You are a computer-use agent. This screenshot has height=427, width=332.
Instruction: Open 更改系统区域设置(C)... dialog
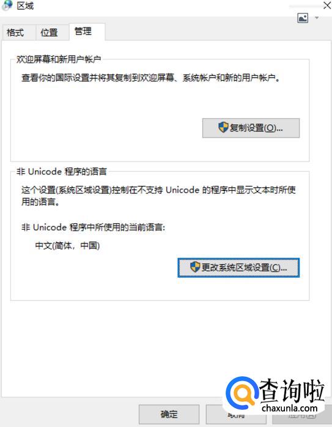[238, 267]
